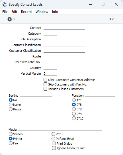Tick the Include Closed Customers checkbox
Screen dimensions: 123x155
point(45,89)
